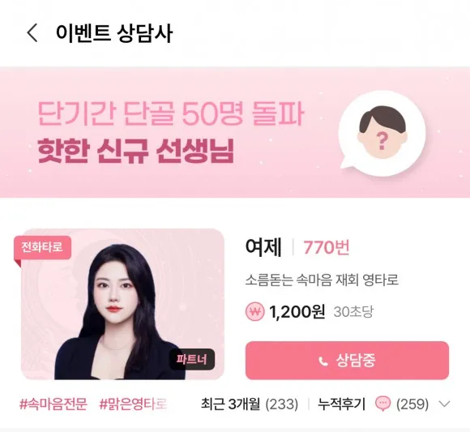470x432 pixels.
Task: Open the pink 신규 선생님 banner
Action: tap(235, 132)
